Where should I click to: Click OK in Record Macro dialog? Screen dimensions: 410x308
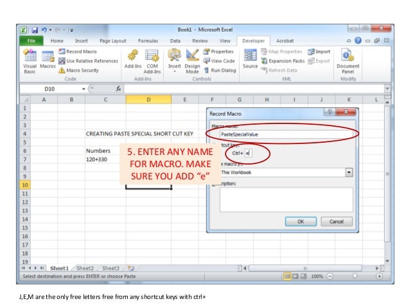click(301, 222)
